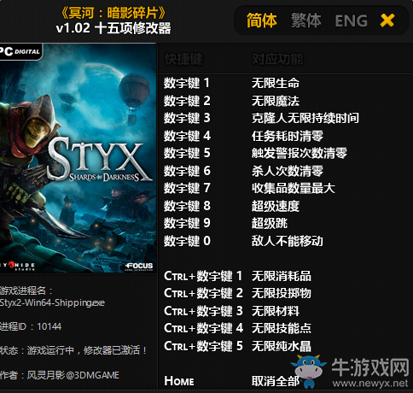Screen dimensions: 413x393
Task: Click the Styx game cover image
Action: click(78, 158)
